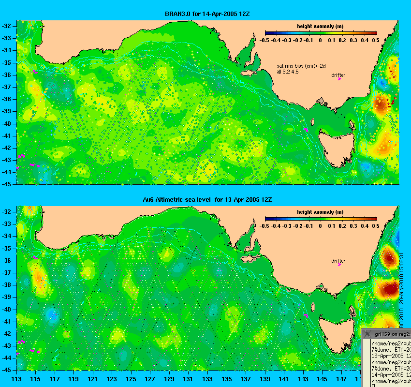Click longitude label '129' on the x-axis

pos(169,379)
